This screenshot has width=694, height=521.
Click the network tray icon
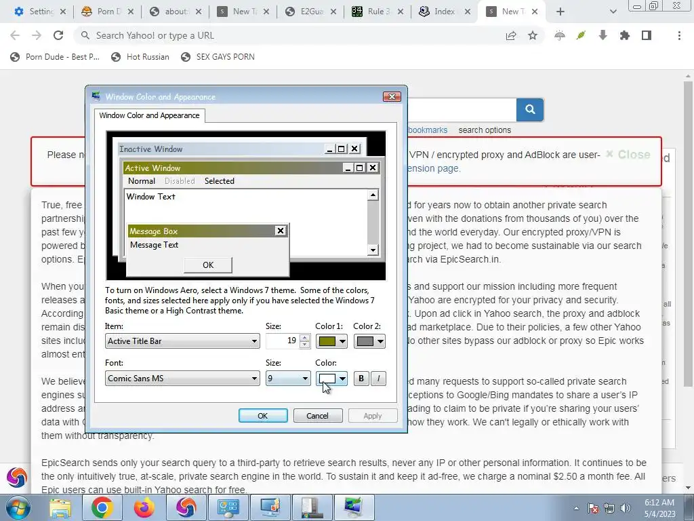pos(609,508)
